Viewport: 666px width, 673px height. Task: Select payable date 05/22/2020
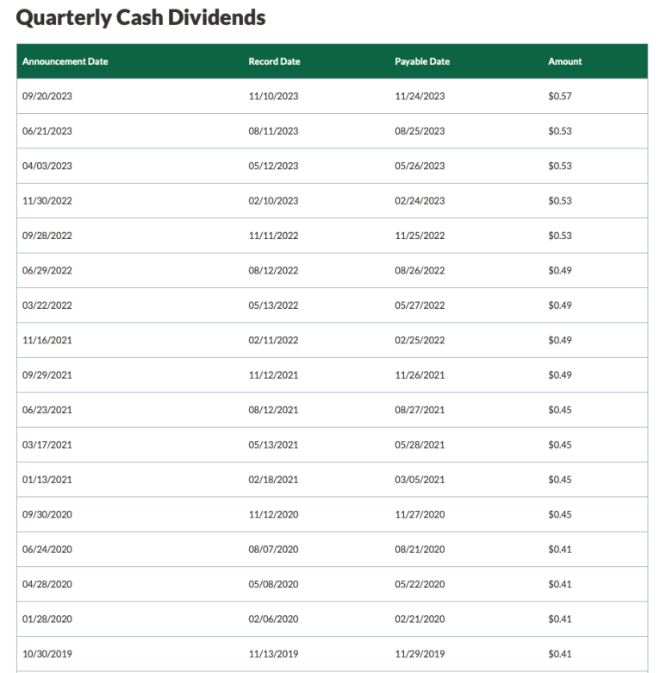point(420,584)
